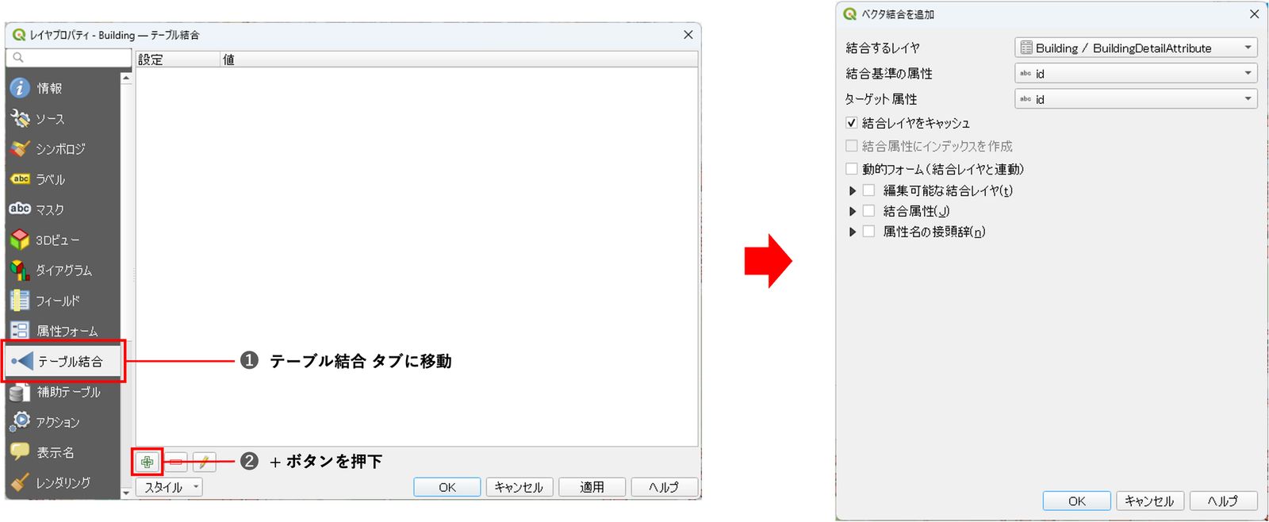Image resolution: width=1269 pixels, height=522 pixels.
Task: Open the 結合基準の属性 field dropdown
Action: tap(1136, 74)
